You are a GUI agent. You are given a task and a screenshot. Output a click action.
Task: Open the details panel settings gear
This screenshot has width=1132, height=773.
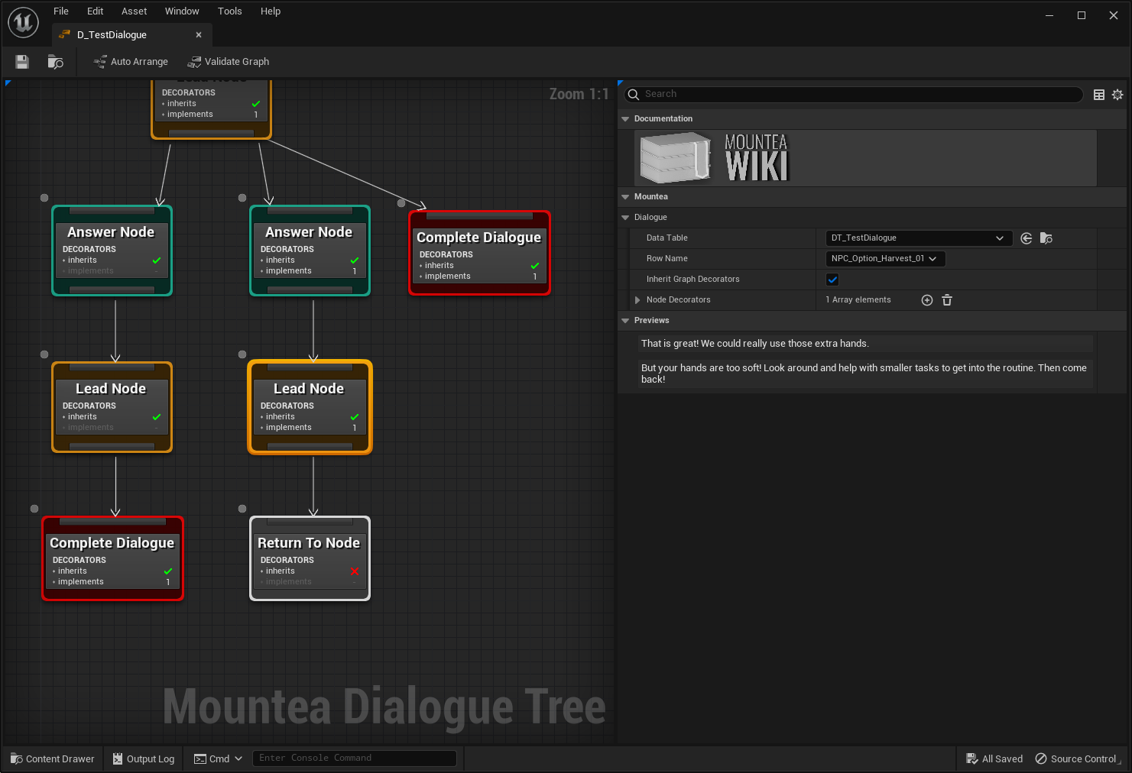[1117, 95]
